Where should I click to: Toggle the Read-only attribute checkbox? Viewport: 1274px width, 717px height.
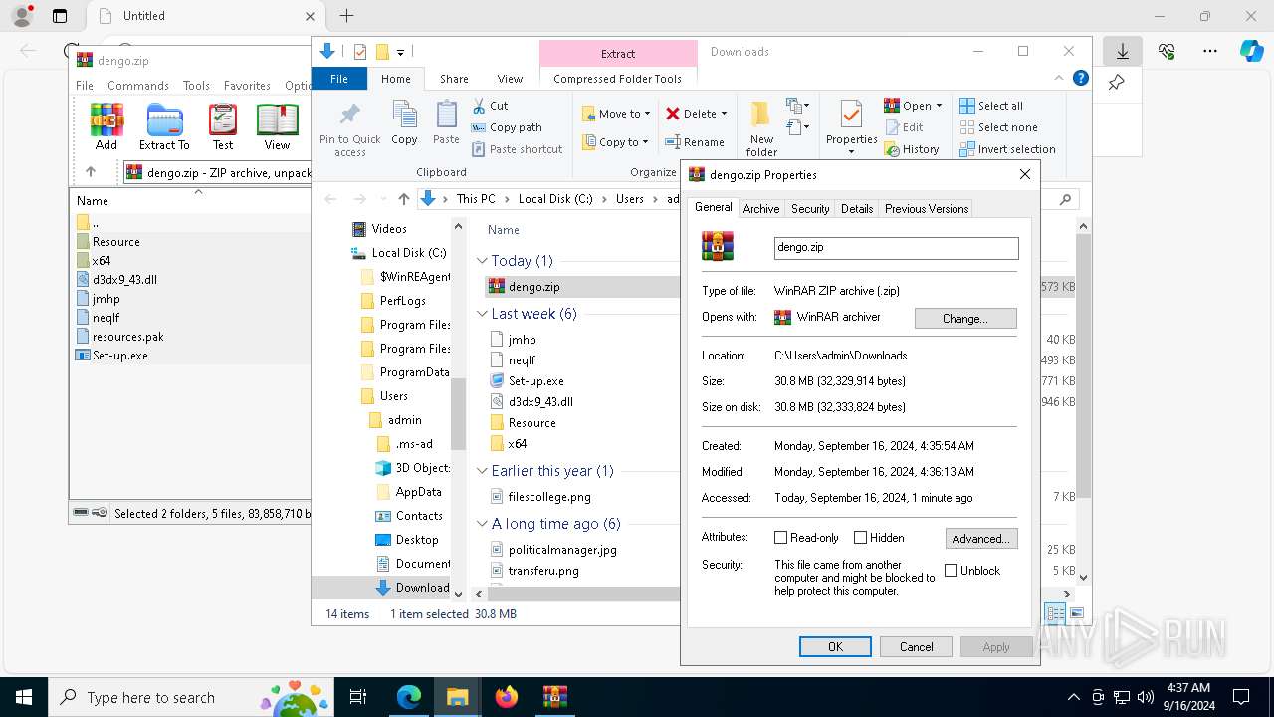point(781,538)
